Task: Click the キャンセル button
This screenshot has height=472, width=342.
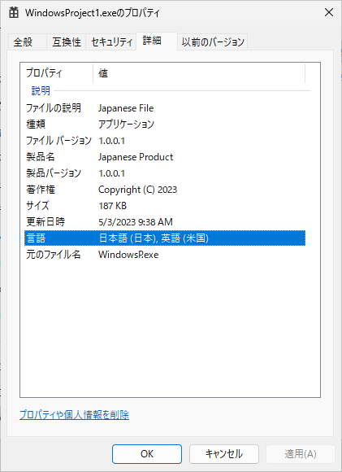Action: (224, 454)
